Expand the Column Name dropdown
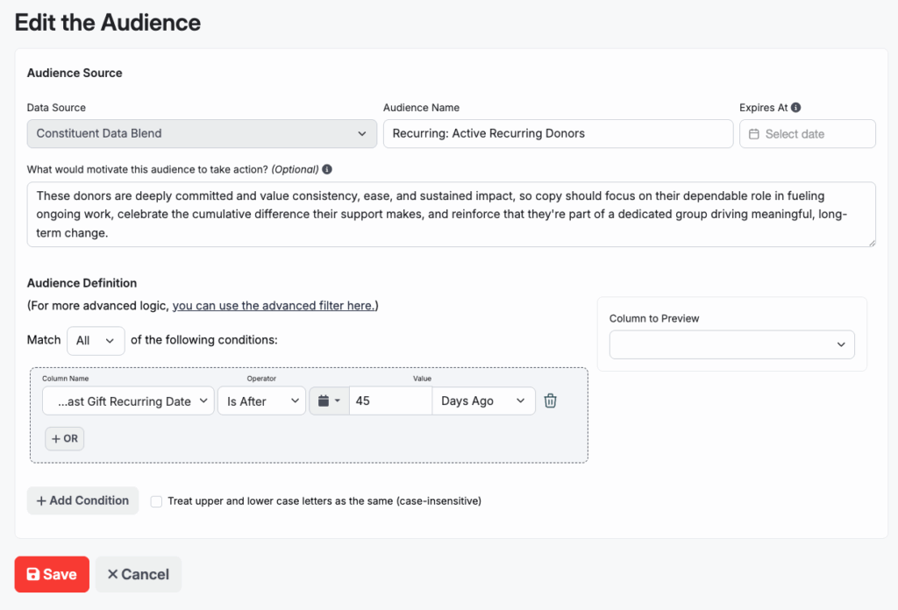This screenshot has width=898, height=610. (128, 401)
